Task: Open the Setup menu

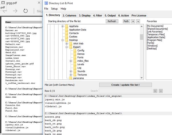Action: (x=54, y=9)
